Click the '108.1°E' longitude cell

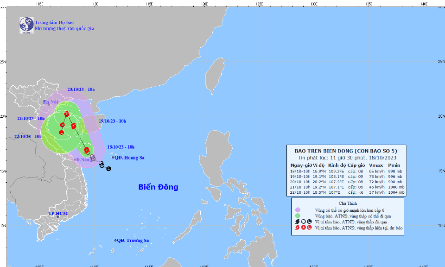[337, 177]
